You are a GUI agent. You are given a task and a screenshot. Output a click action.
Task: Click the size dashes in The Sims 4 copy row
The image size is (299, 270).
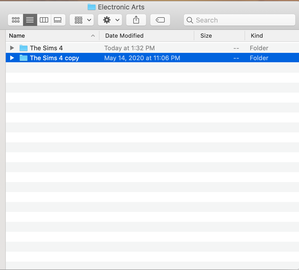pyautogui.click(x=236, y=58)
